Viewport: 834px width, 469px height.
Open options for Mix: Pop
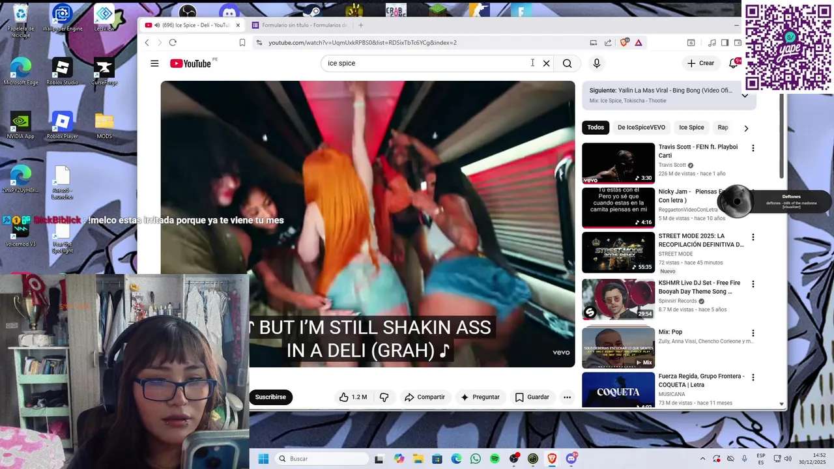tap(753, 334)
